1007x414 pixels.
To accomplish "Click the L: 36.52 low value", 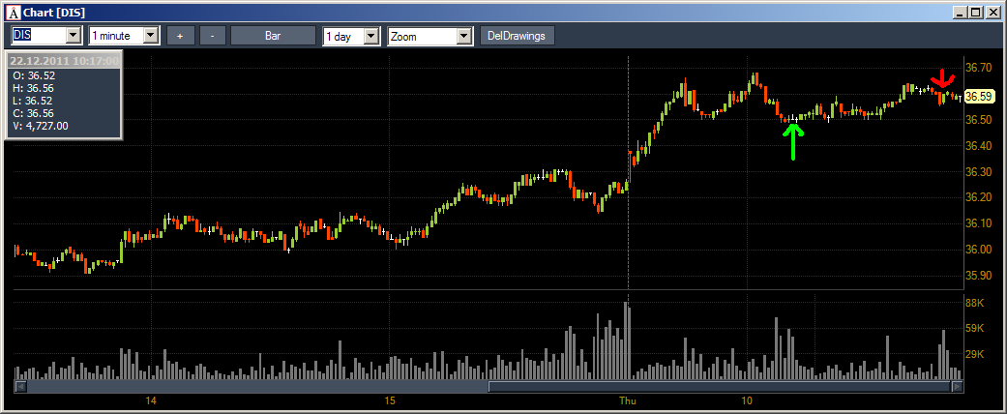I will click(x=33, y=101).
